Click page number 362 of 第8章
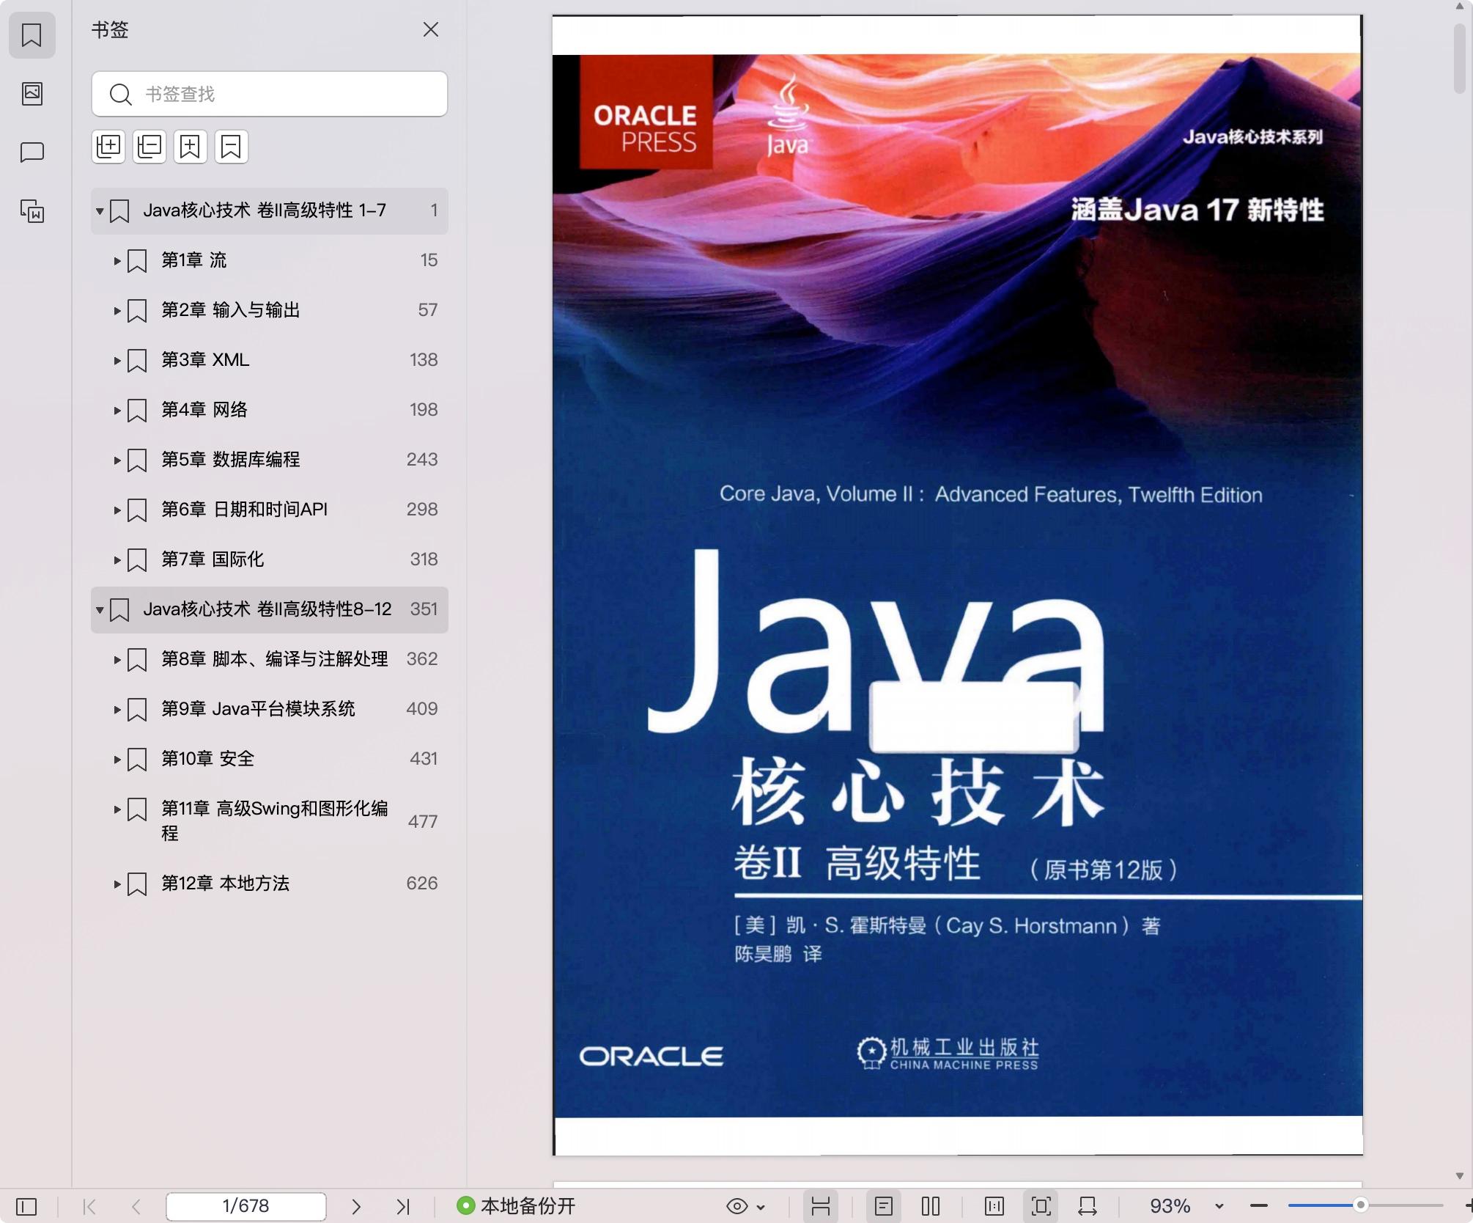Screen dimensions: 1473x1223 tap(422, 659)
